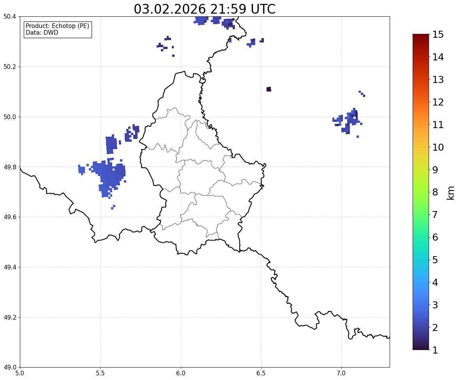Click the colorbar unit label 'km'

tap(451, 193)
